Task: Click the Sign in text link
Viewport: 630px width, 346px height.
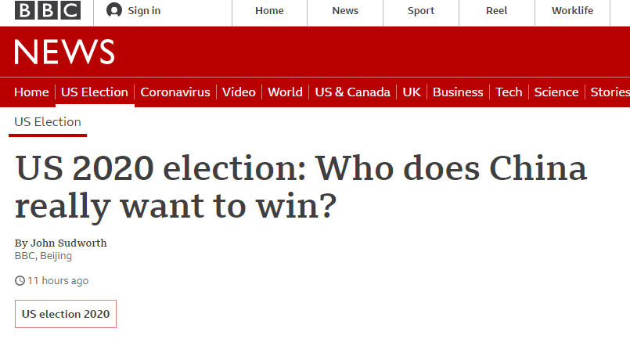Action: tap(144, 11)
